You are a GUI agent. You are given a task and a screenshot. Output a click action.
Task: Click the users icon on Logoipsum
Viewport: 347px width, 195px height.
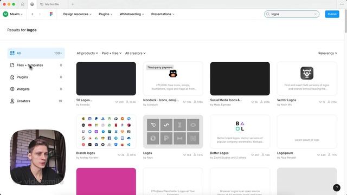[329, 155]
